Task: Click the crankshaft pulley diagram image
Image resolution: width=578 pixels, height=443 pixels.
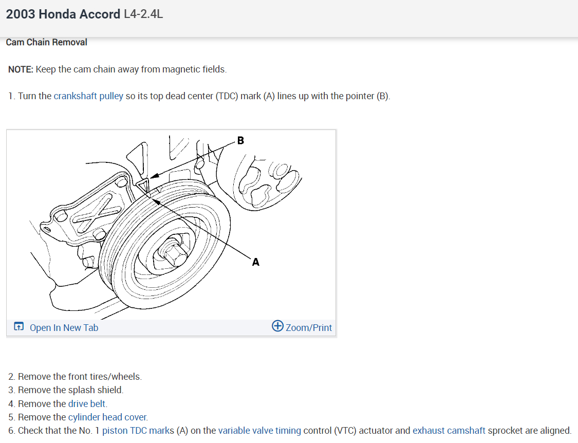Action: click(171, 225)
